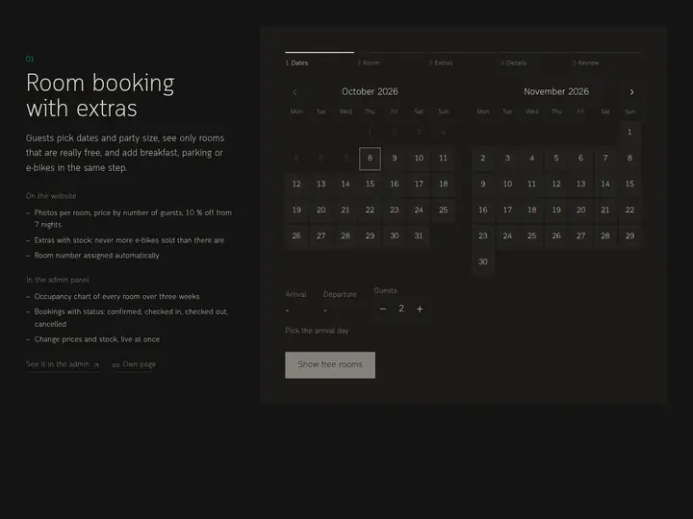Select November 7 in calendar
The height and width of the screenshot is (519, 693).
605,159
